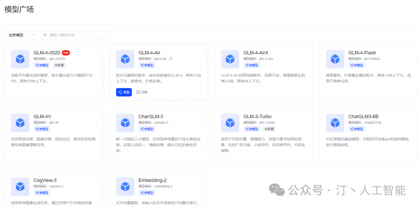Click model code text embedding-2

tap(164, 186)
